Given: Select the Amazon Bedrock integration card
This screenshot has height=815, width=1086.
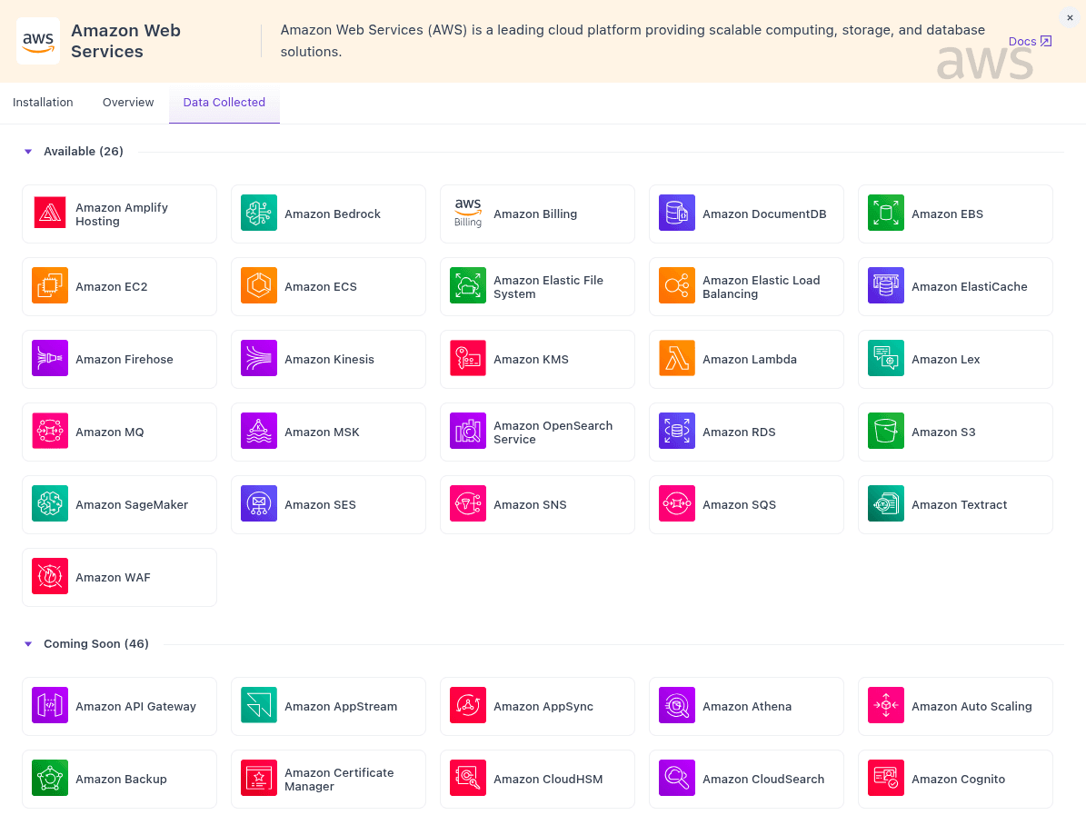Looking at the screenshot, I should point(328,214).
